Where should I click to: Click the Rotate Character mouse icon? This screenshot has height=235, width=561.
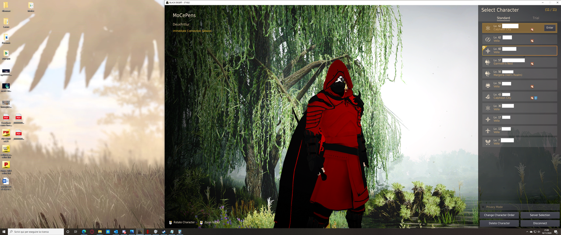coord(170,222)
